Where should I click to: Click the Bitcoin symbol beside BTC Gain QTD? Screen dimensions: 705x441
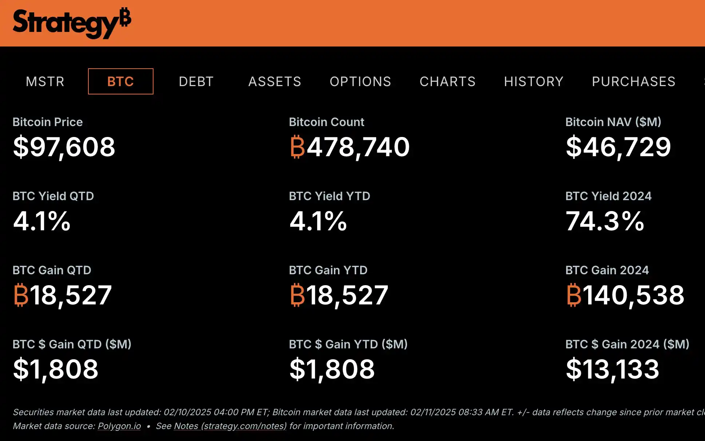click(x=21, y=295)
